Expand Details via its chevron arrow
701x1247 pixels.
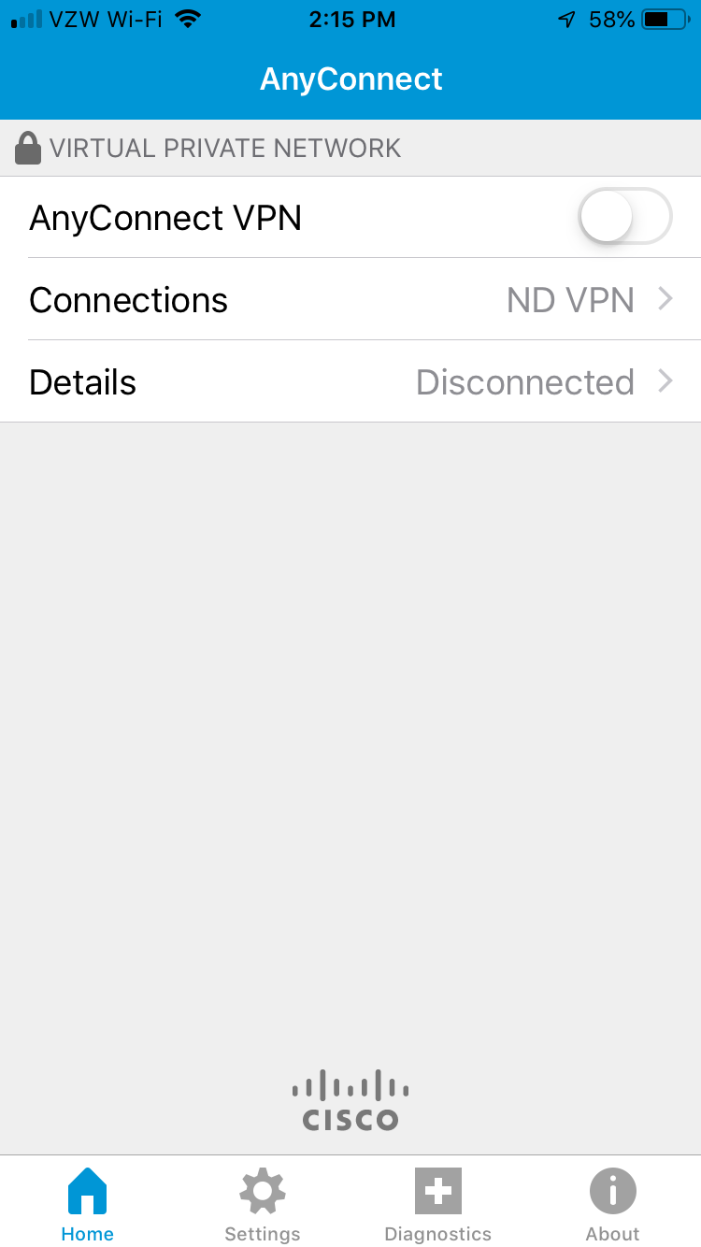tap(665, 381)
